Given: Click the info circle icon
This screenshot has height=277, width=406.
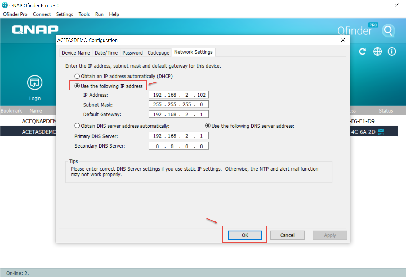Looking at the screenshot, I should (392, 52).
